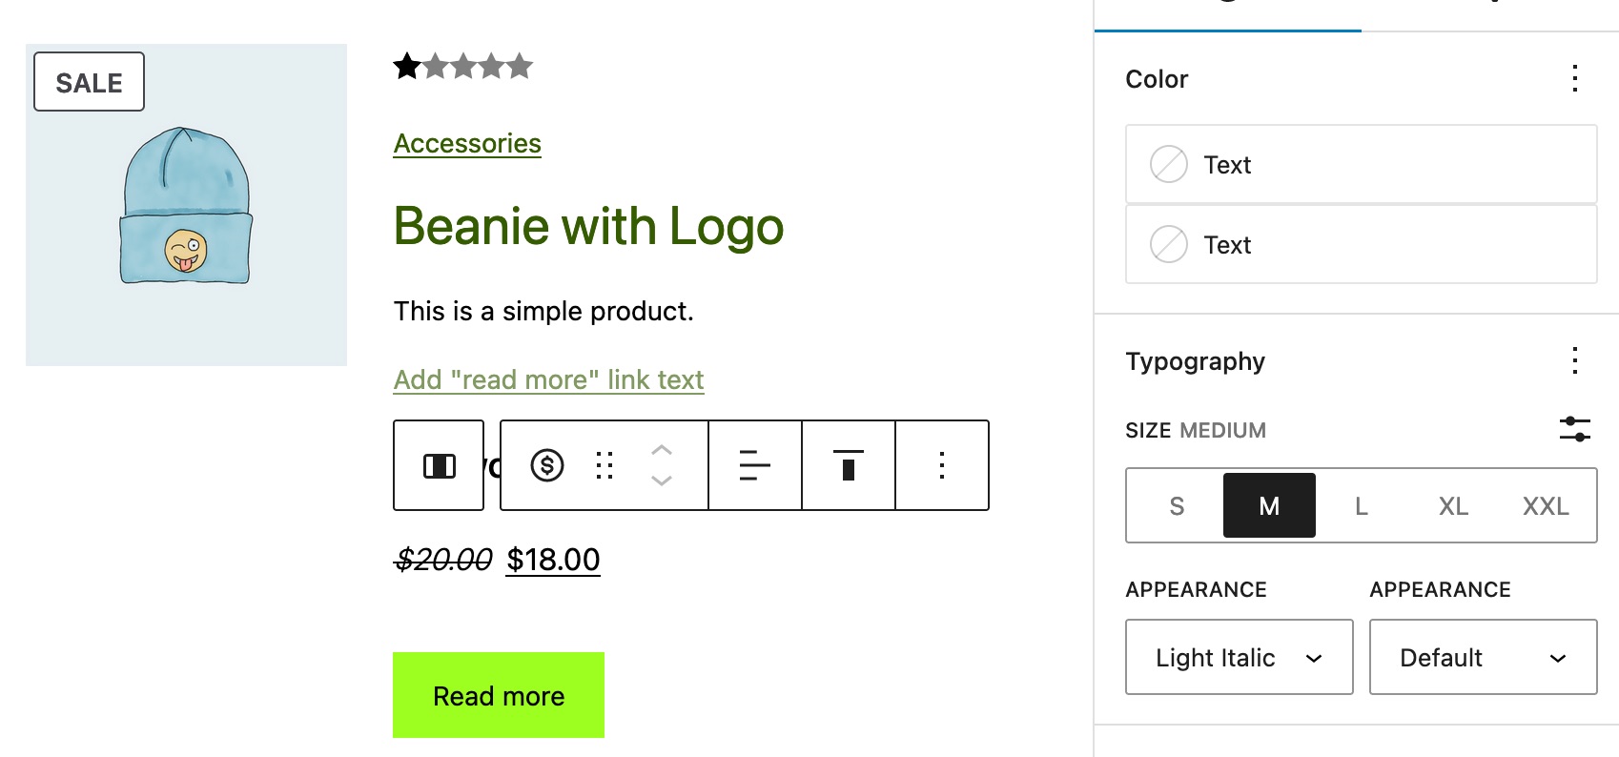The width and height of the screenshot is (1619, 757).
Task: Toggle custom font size control
Action: pos(1575,429)
